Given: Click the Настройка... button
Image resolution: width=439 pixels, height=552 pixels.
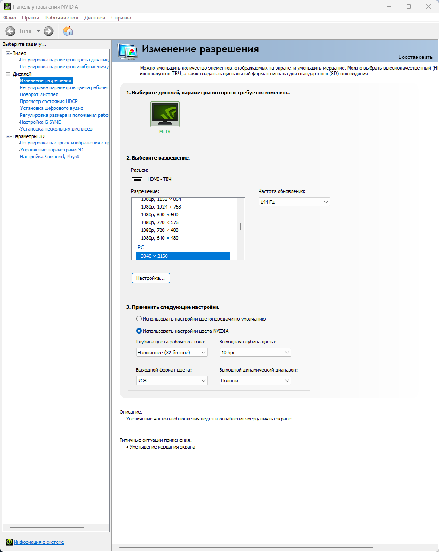Looking at the screenshot, I should [x=151, y=278].
